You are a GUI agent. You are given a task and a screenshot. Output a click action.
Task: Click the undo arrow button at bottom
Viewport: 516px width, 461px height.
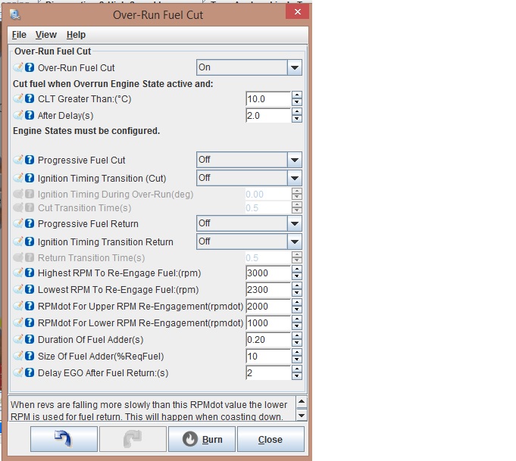[64, 439]
